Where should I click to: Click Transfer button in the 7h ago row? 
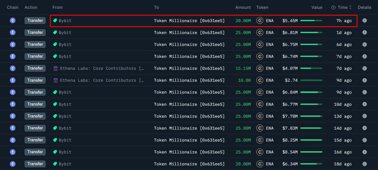pos(35,21)
